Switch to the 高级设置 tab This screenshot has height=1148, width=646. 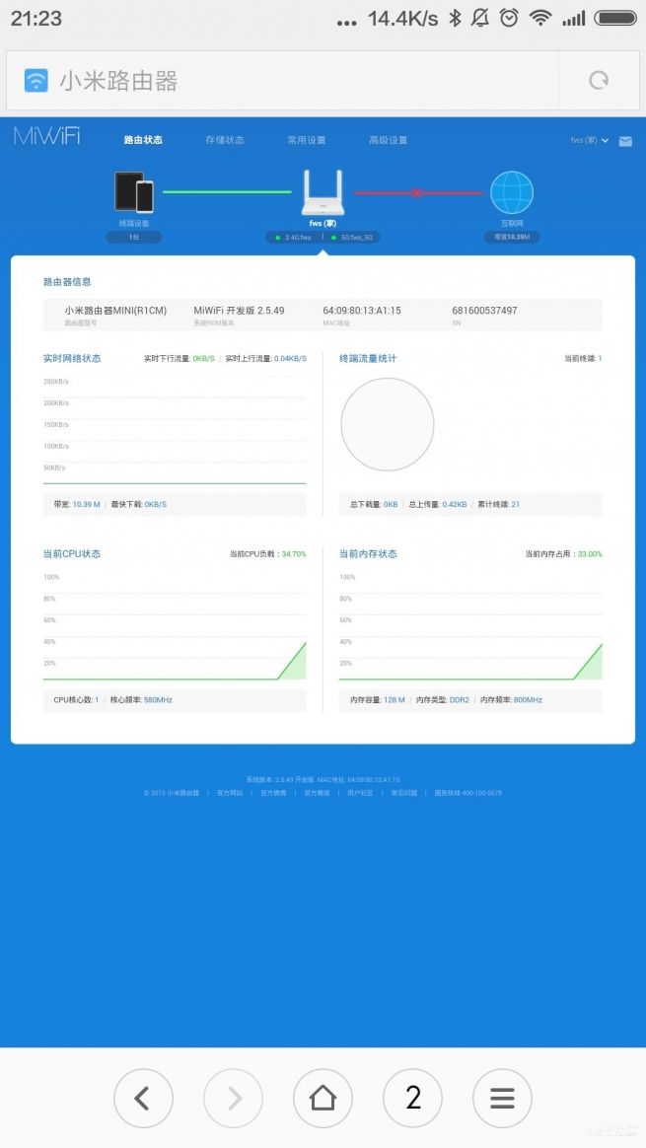pos(388,140)
